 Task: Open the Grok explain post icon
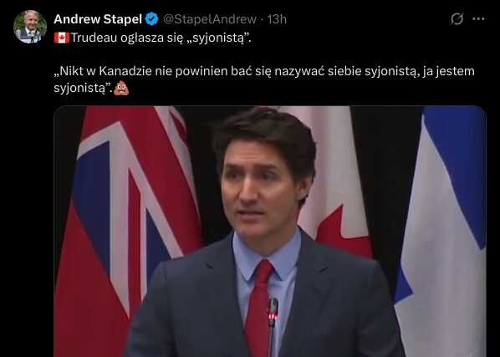[x=457, y=19]
